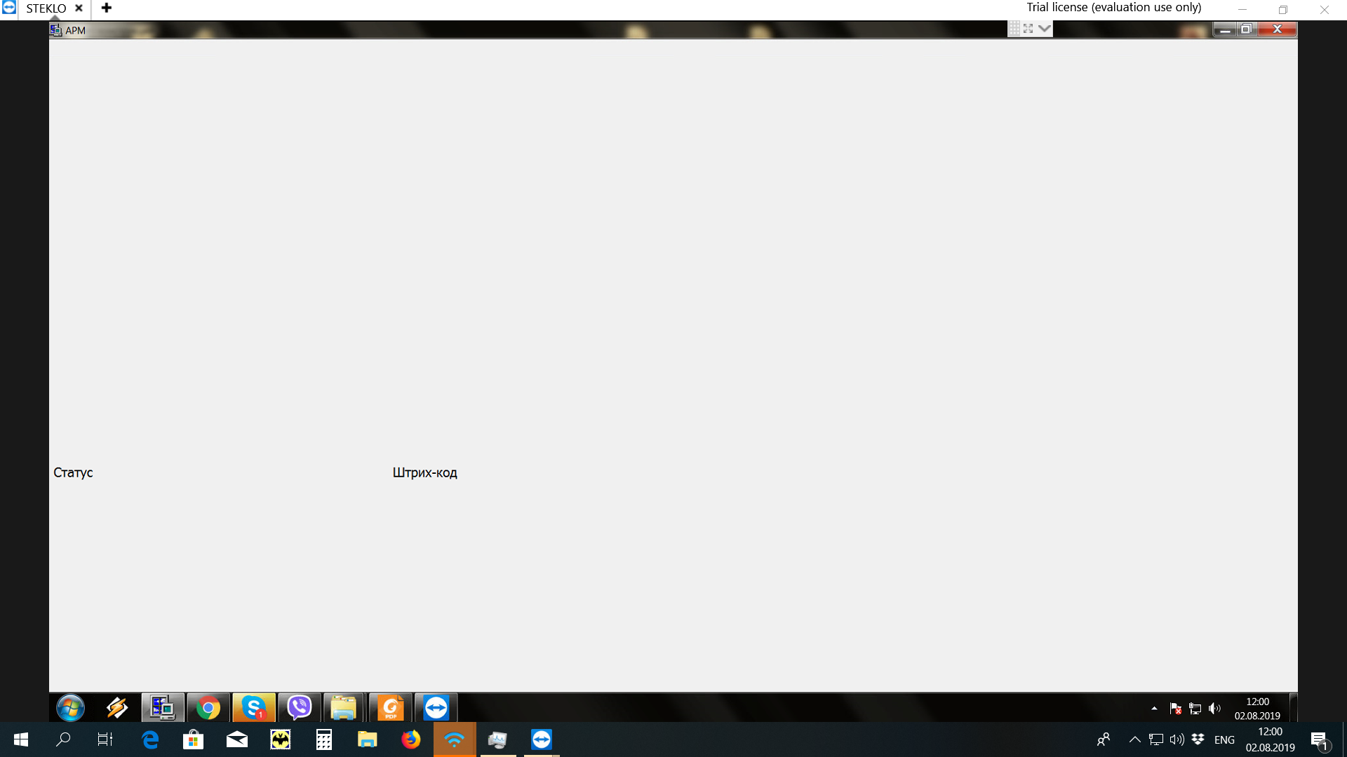Restore down the remote APM window
1347x757 pixels.
point(1247,29)
